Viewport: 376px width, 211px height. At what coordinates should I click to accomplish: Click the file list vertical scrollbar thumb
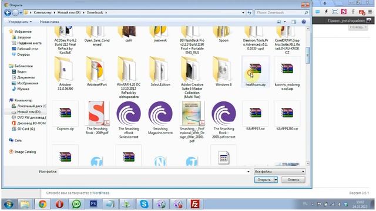[x=308, y=56]
